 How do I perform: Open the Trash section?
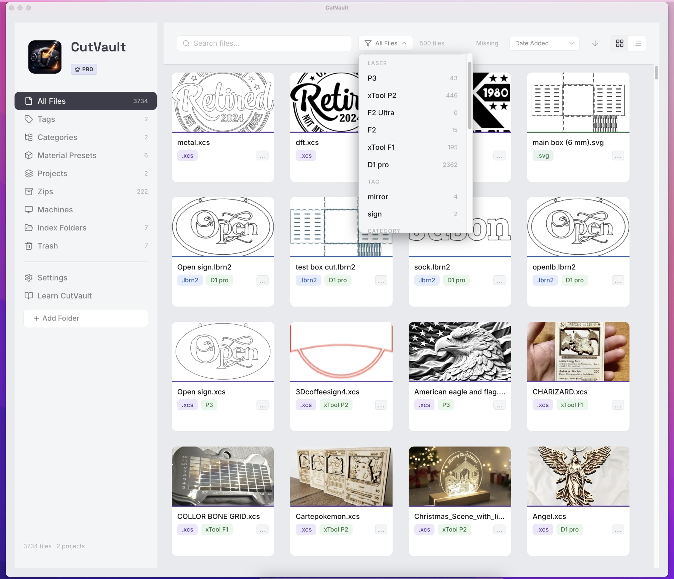[86, 246]
